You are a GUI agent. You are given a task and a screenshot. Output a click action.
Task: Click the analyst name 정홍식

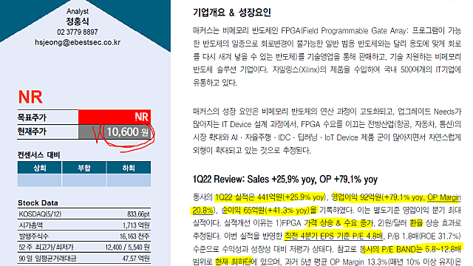[78, 21]
